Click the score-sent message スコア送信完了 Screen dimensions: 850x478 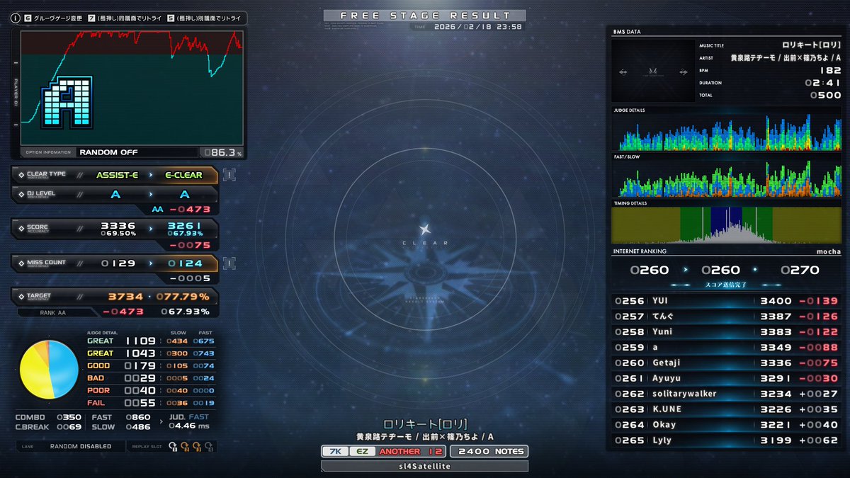[726, 285]
